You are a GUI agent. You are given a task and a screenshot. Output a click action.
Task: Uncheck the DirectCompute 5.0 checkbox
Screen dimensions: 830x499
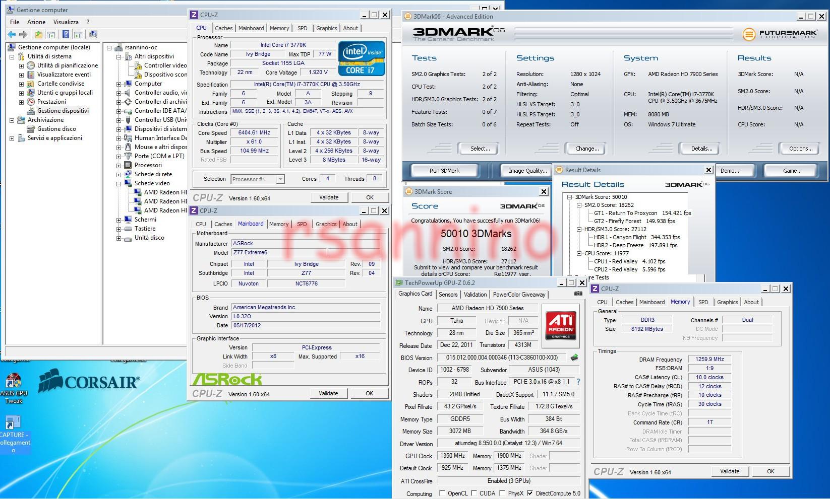coord(530,493)
